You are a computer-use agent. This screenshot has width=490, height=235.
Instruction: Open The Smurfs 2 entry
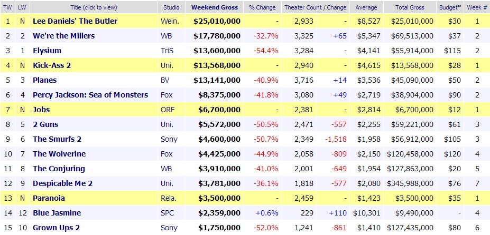coord(58,139)
